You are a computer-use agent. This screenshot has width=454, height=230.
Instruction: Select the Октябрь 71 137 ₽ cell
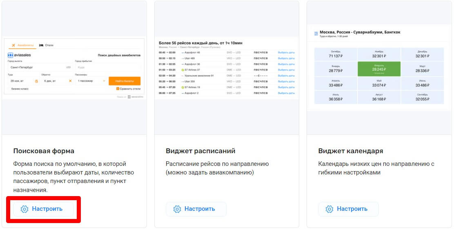[336, 54]
